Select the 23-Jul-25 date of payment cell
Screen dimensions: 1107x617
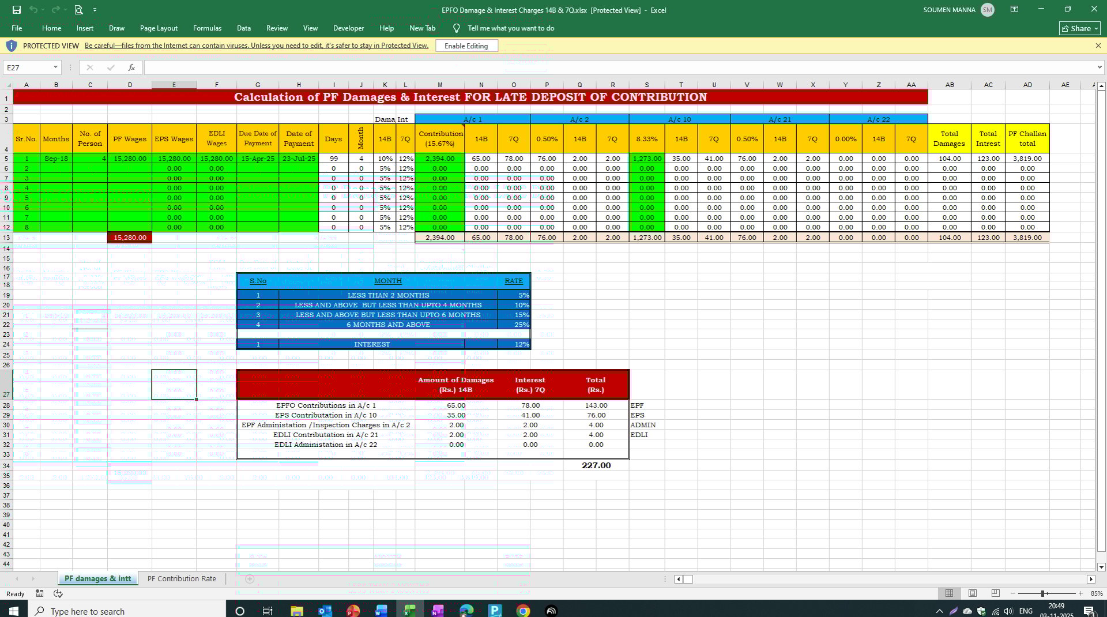pyautogui.click(x=299, y=159)
